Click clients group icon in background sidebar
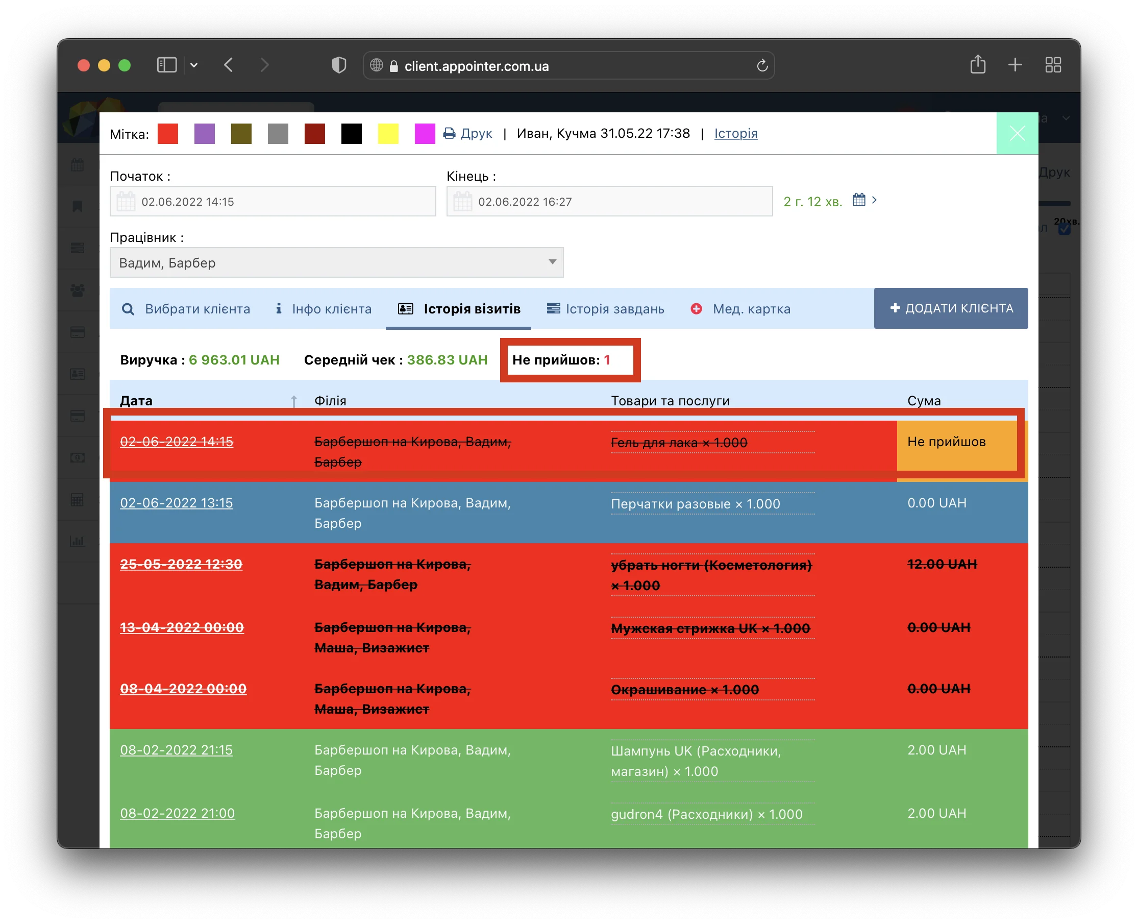Image resolution: width=1138 pixels, height=924 pixels. tap(78, 290)
